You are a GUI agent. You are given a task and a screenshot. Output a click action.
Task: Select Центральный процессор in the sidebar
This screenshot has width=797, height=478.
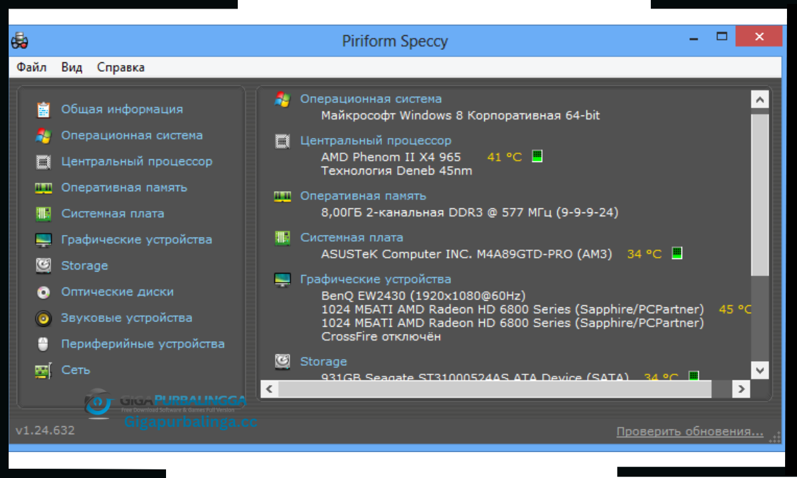(137, 161)
